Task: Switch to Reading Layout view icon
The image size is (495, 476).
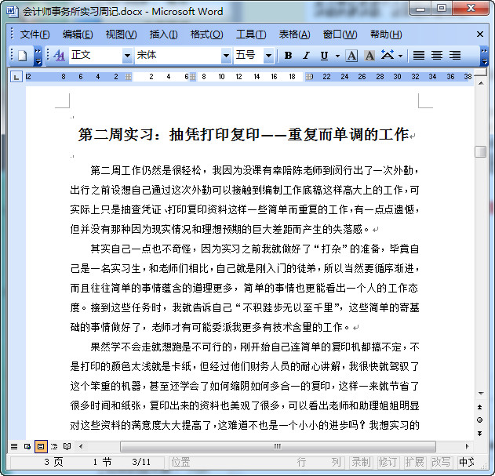Action: coord(67,446)
